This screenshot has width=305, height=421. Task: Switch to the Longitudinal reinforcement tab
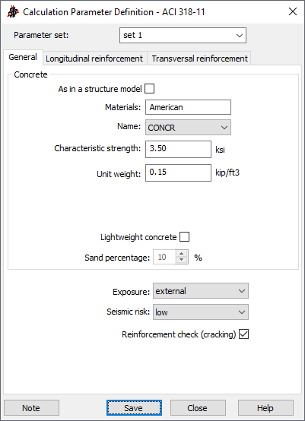(94, 59)
